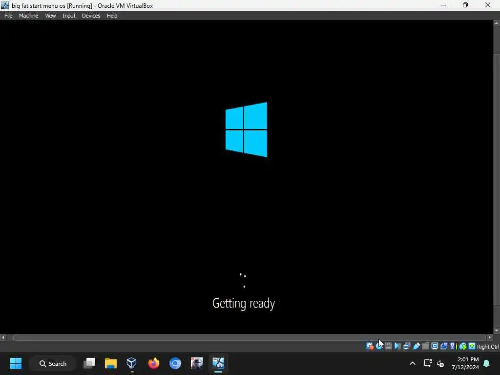Launch Firefox from the taskbar
Screen dimensions: 500x375
(154, 363)
